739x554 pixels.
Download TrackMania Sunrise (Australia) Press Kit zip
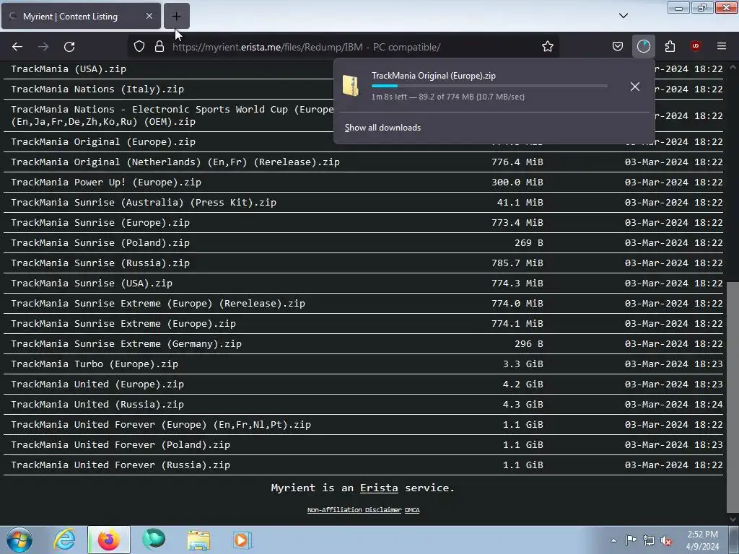point(144,203)
